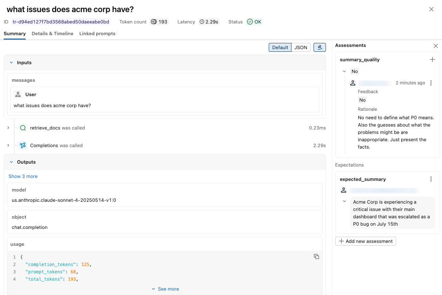The height and width of the screenshot is (295, 442).
Task: Open the Details & Timeline tab
Action: 52,33
